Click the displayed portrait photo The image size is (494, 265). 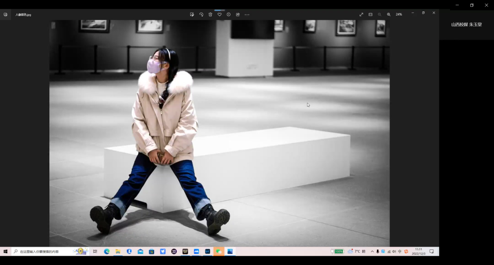pos(220,133)
